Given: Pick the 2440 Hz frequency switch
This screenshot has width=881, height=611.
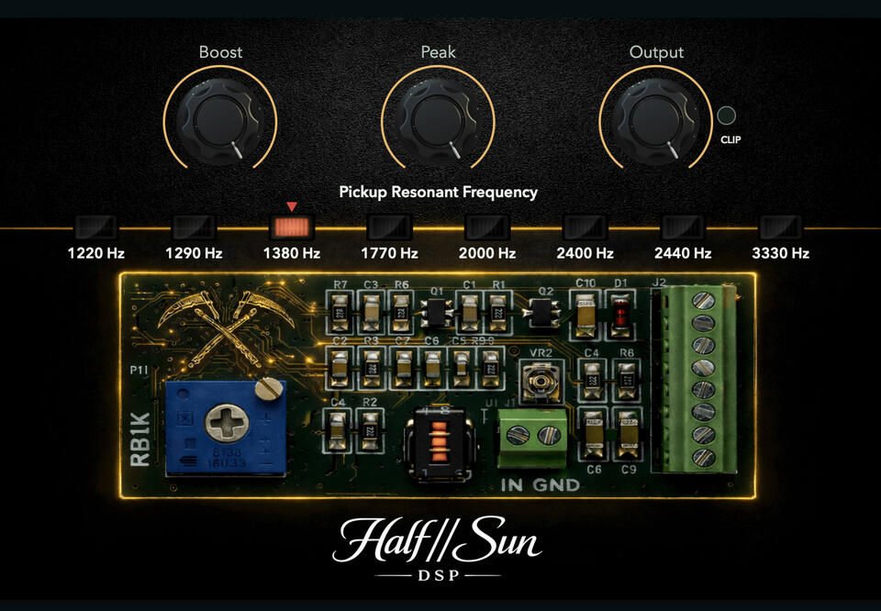Looking at the screenshot, I should 683,227.
